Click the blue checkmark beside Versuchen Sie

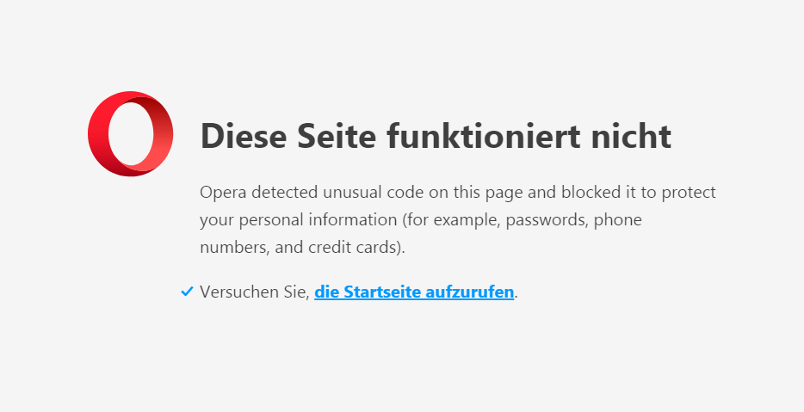(x=187, y=292)
